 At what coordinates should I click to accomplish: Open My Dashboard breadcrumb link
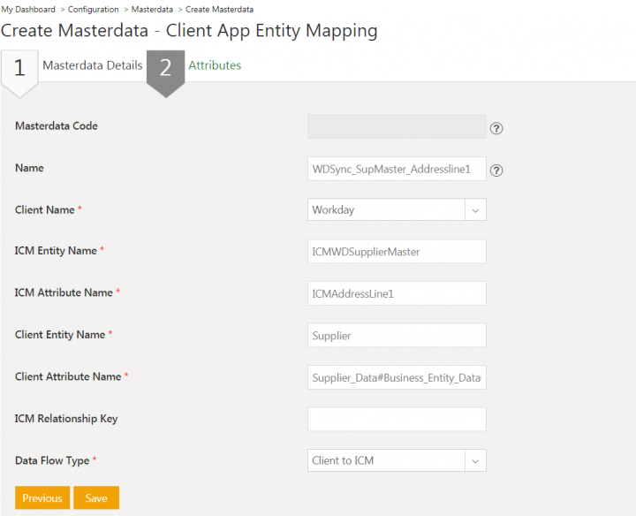(30, 10)
